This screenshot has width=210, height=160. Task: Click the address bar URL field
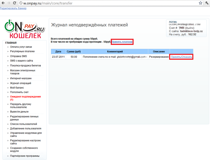108,3
